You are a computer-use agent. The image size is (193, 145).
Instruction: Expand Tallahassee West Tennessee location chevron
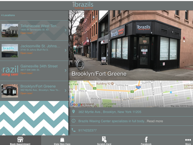[65, 30]
